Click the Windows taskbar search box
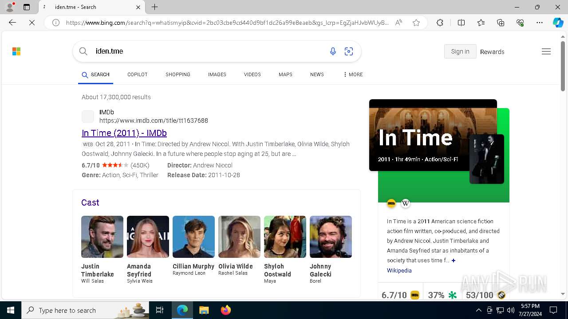Screen dimensions: 568x319 [86, 310]
